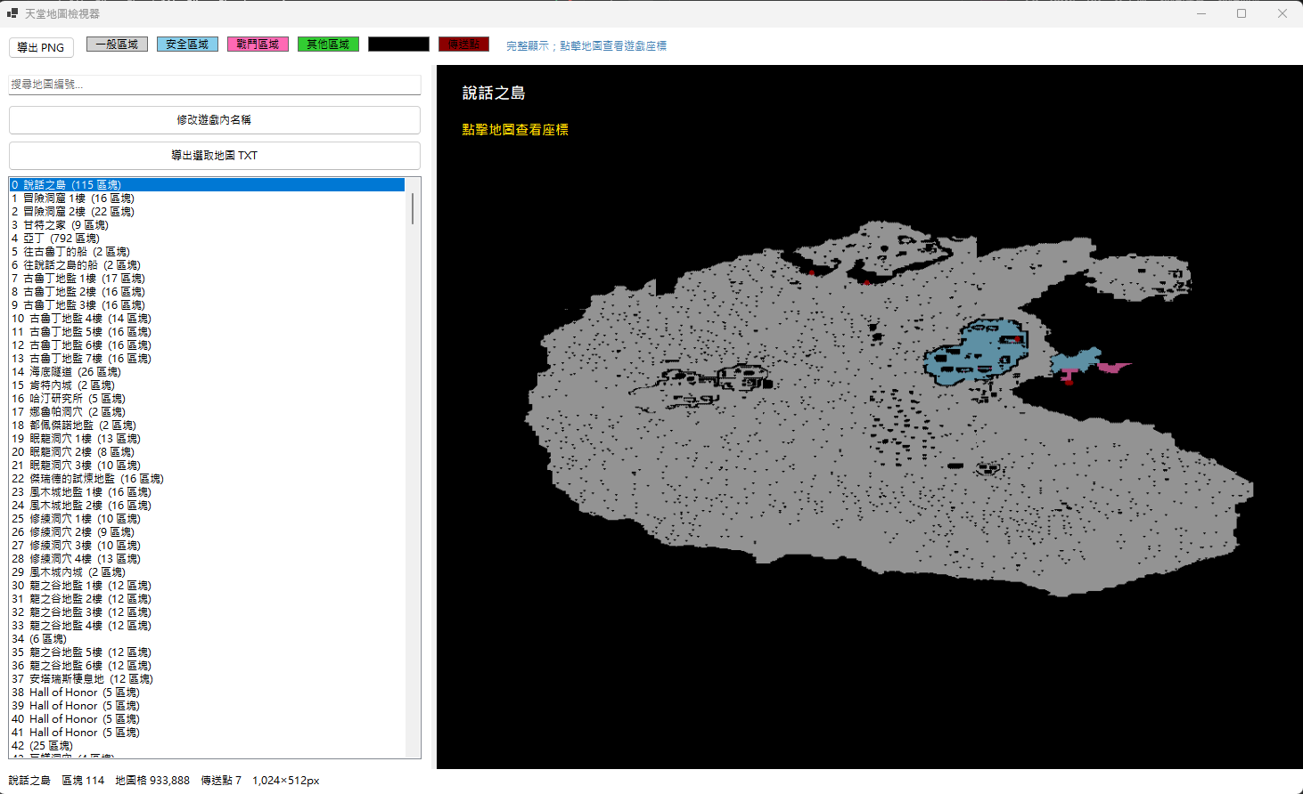This screenshot has width=1303, height=794.
Task: Click the app icon in title bar
Action: pos(12,13)
